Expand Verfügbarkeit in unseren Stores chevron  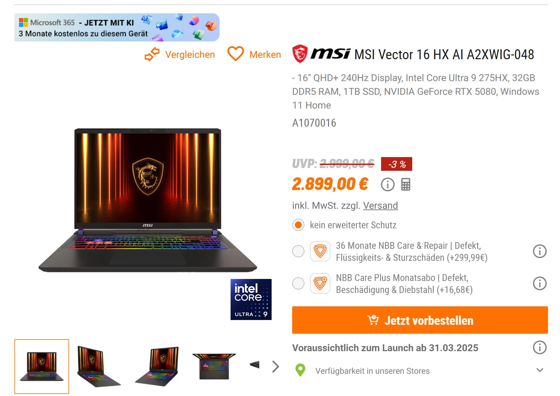point(539,370)
